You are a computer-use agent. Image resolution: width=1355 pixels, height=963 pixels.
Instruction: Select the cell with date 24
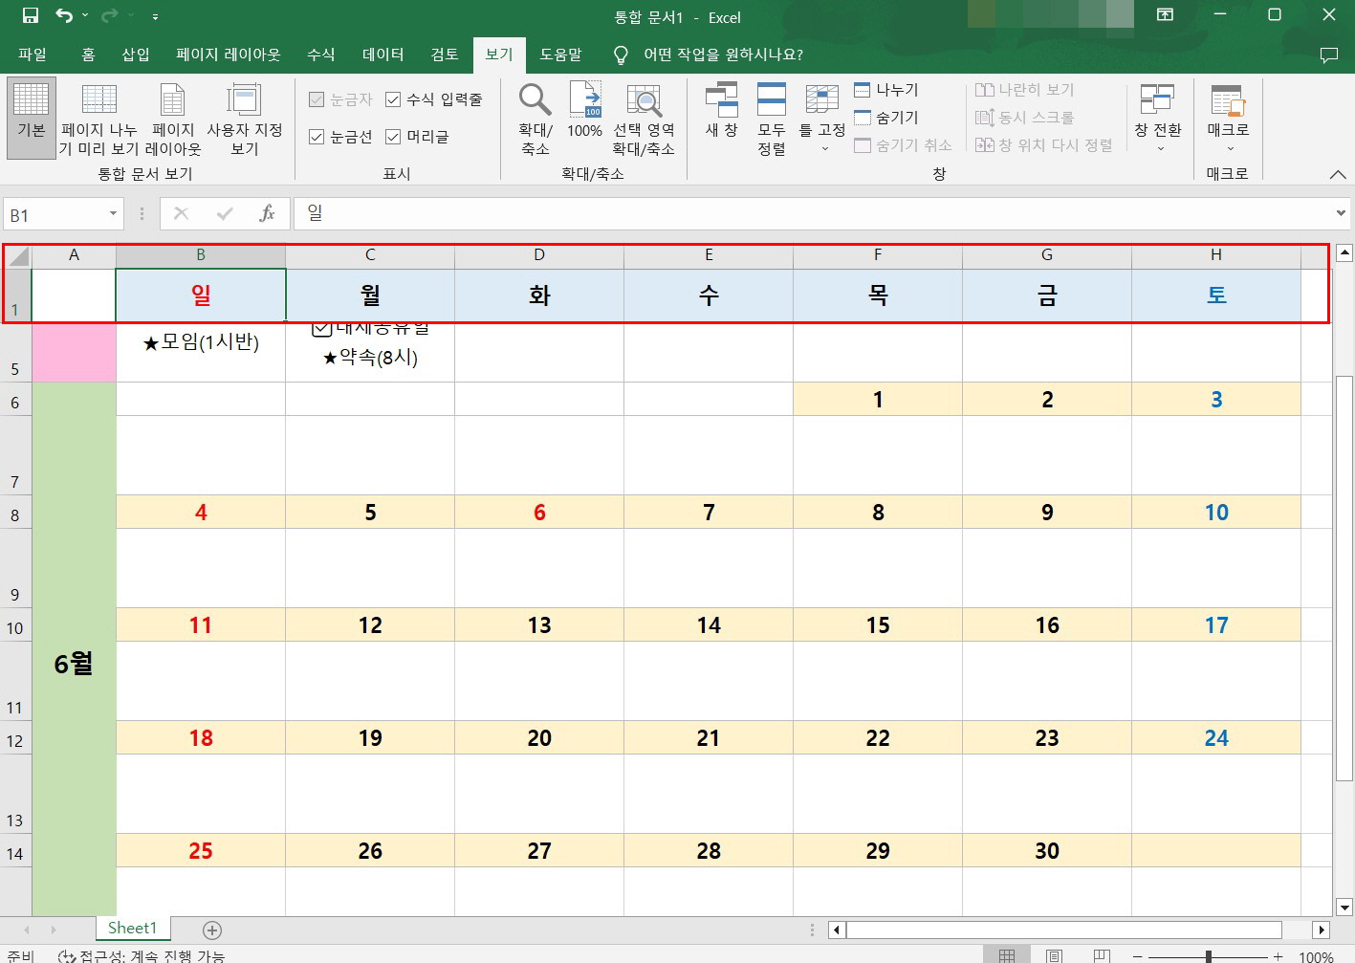[1216, 737]
